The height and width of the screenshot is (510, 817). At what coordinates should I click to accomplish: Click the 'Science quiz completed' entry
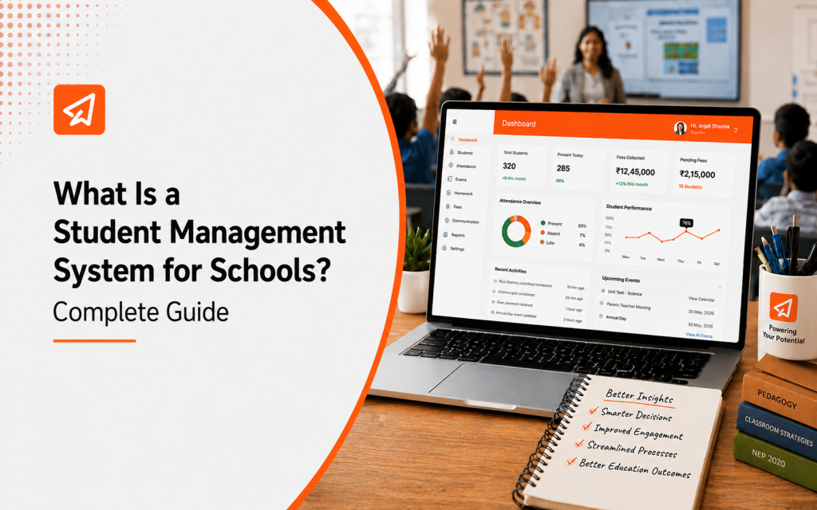point(516,293)
